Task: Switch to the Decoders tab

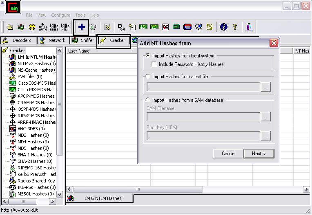Action: coord(19,40)
